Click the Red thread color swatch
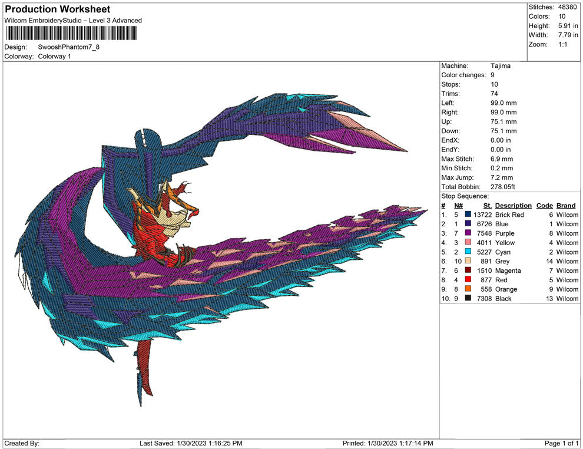Image resolution: width=583 pixels, height=449 pixels. coord(468,279)
